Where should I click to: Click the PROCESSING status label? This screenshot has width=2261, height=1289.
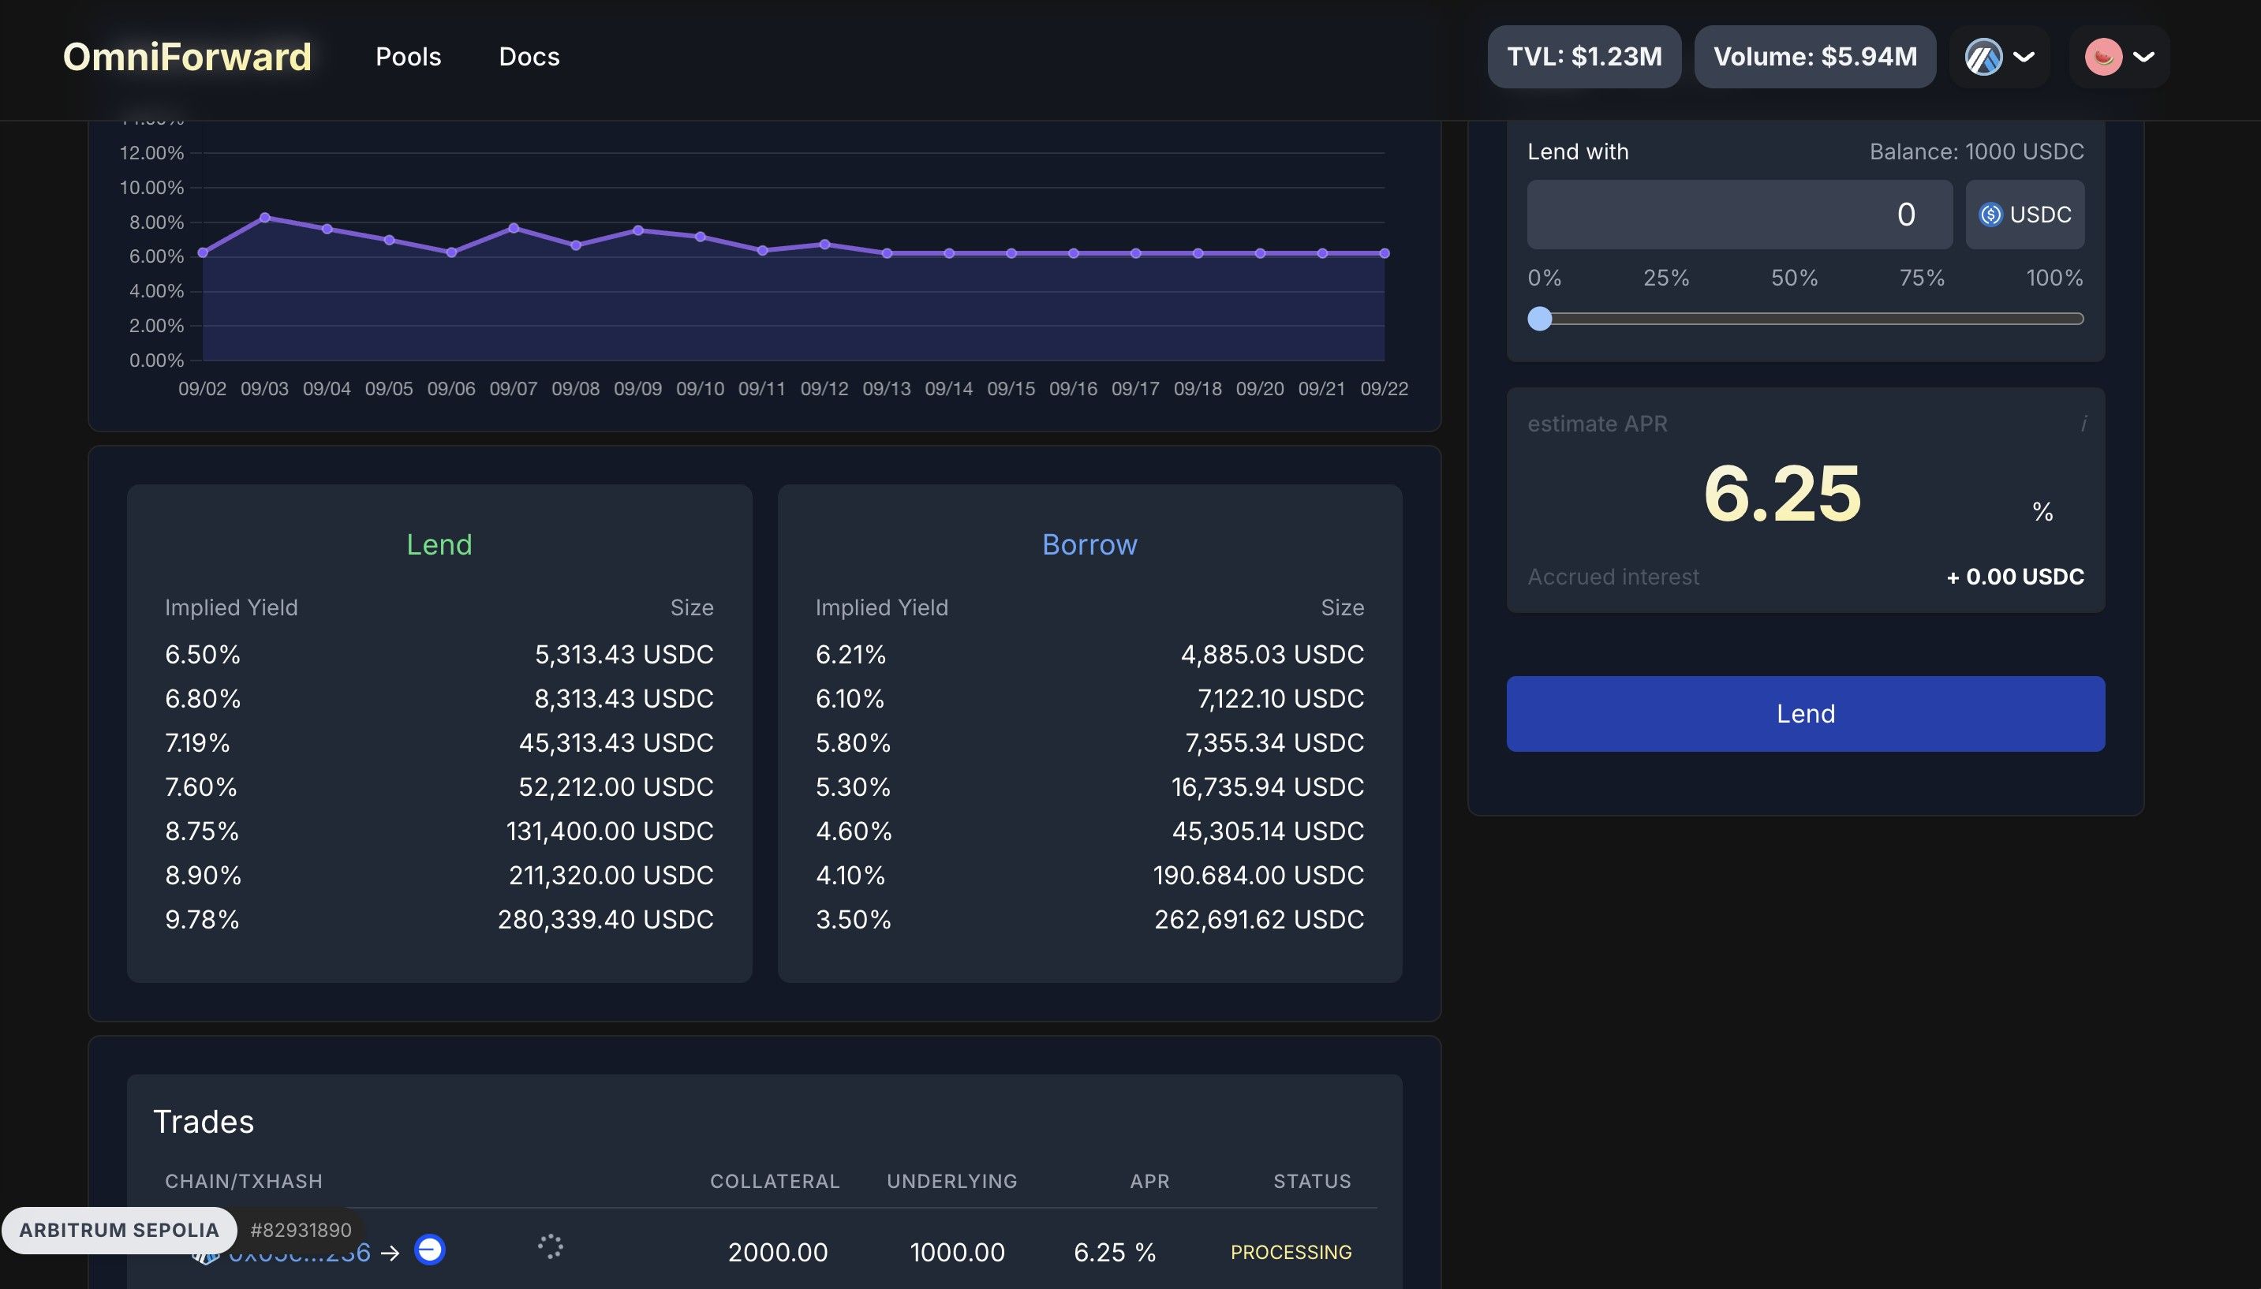pyautogui.click(x=1291, y=1252)
